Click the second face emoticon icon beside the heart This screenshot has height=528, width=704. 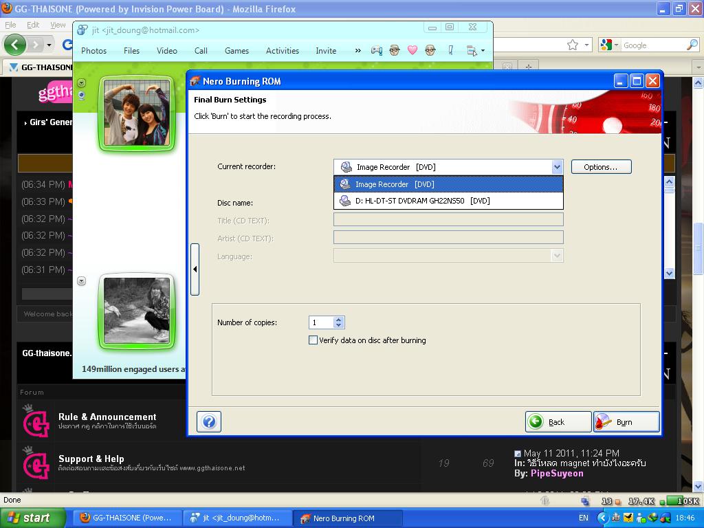[430, 50]
